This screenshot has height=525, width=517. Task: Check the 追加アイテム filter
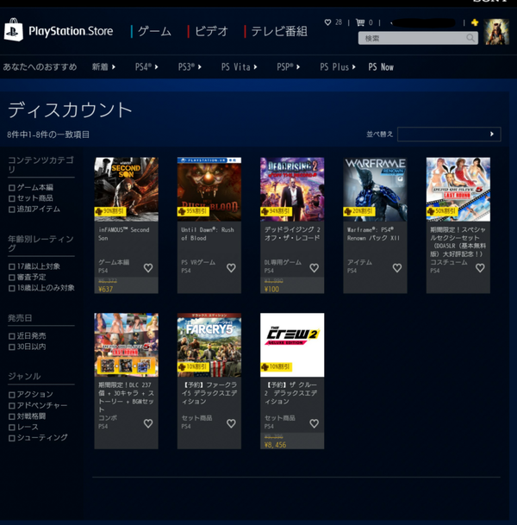pyautogui.click(x=12, y=209)
